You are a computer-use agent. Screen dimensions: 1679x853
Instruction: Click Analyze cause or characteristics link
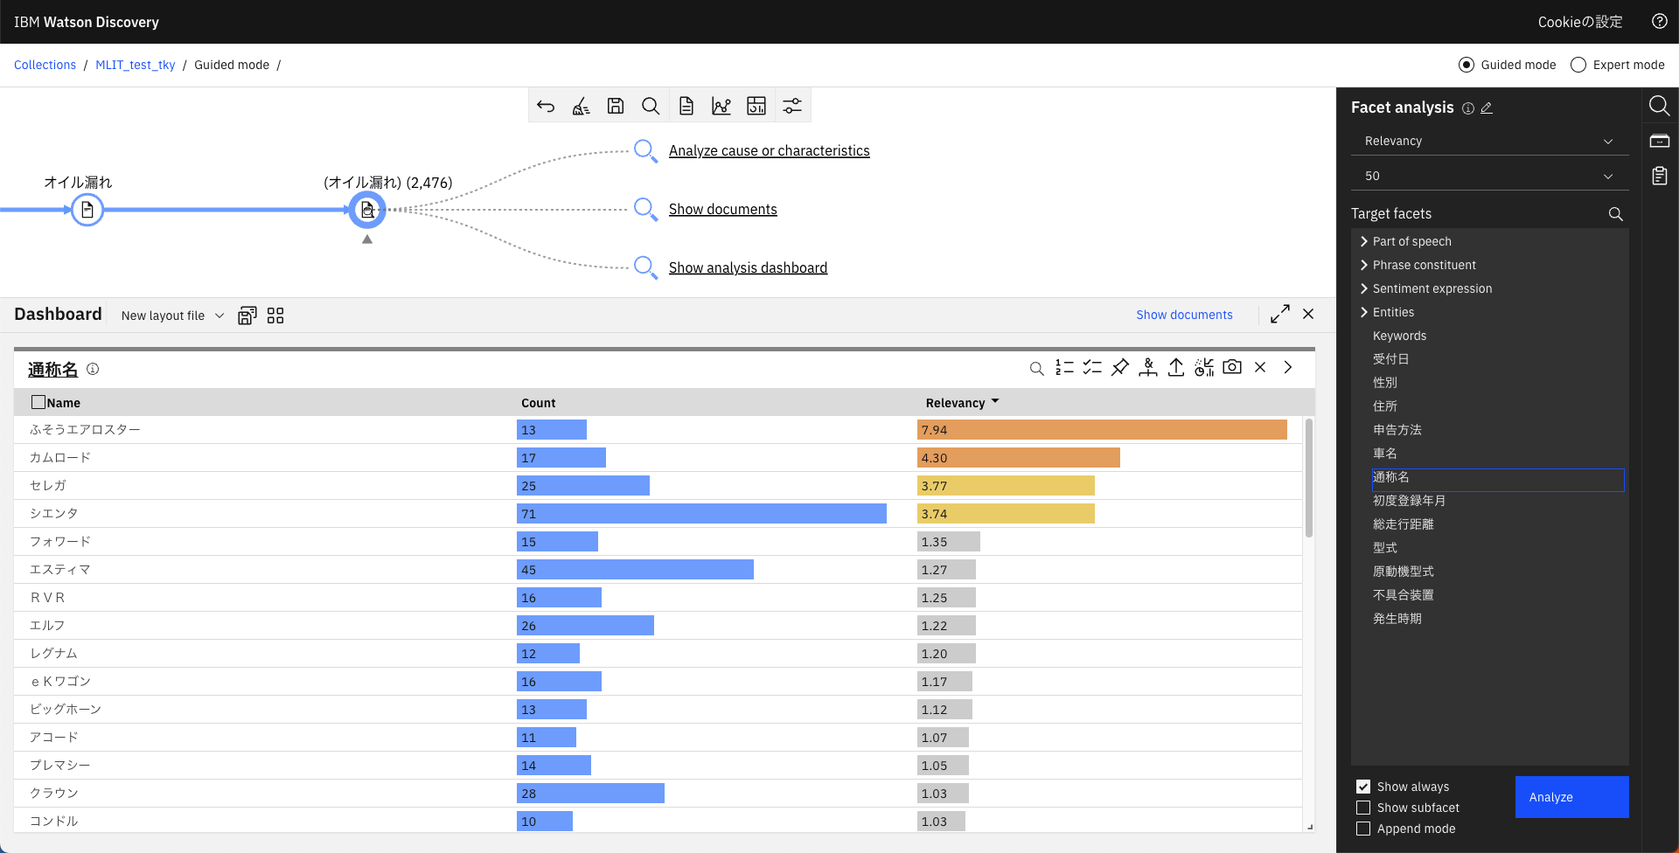770,150
